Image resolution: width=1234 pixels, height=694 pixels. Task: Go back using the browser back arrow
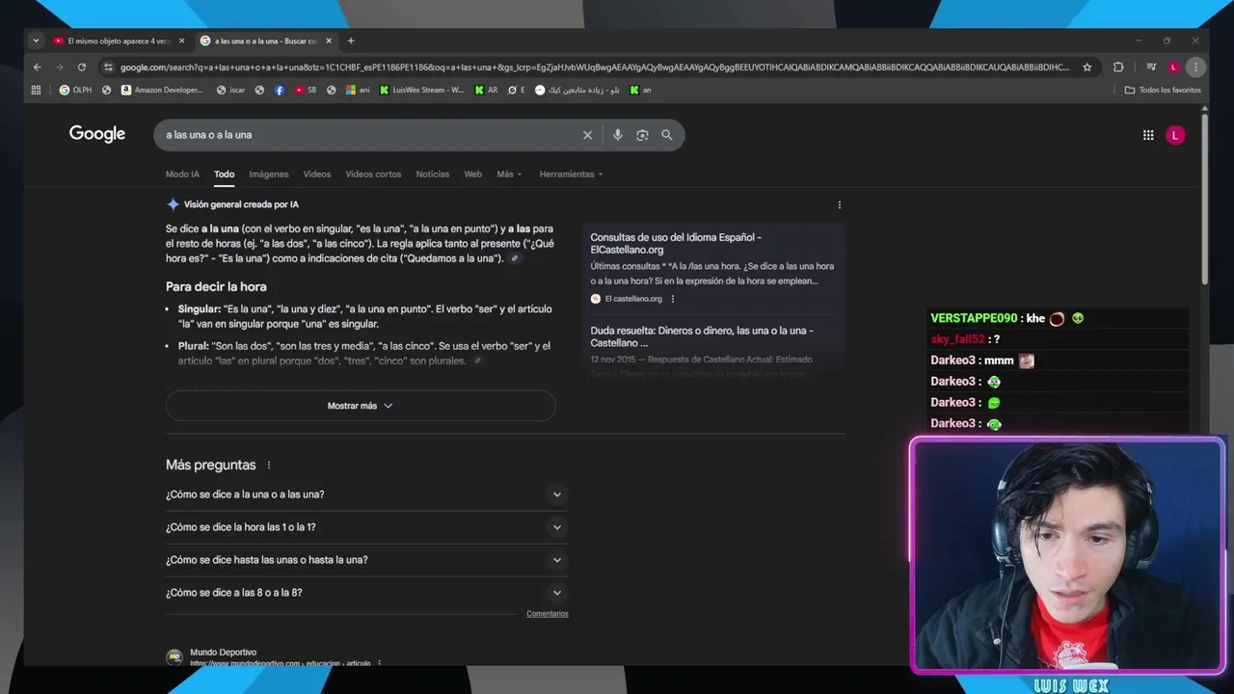coord(37,67)
